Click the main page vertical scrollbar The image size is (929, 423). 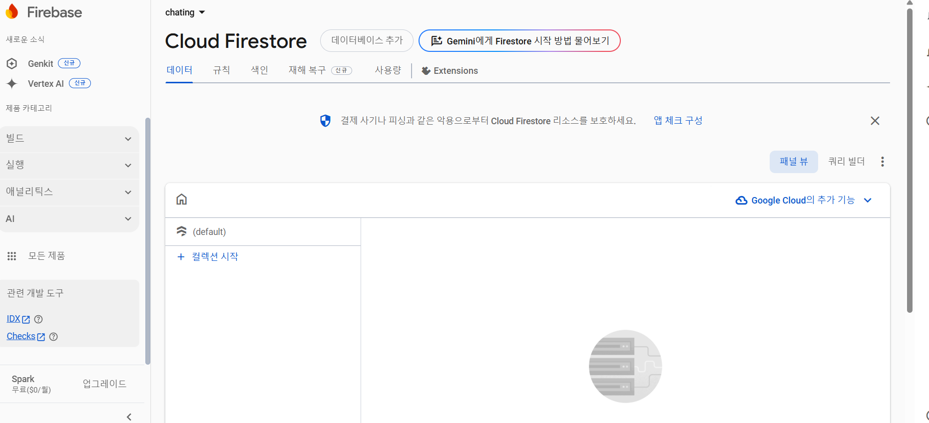coord(910,160)
